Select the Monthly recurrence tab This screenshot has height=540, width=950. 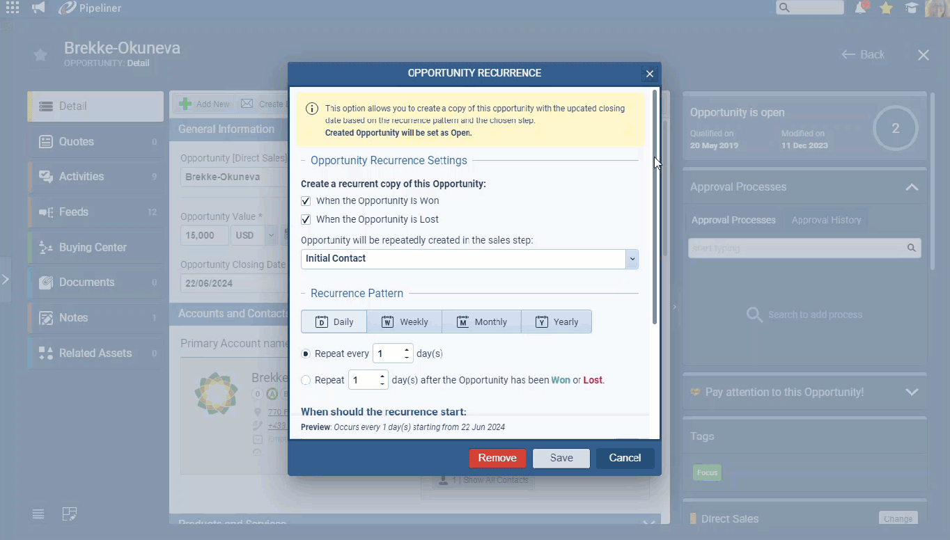(481, 321)
